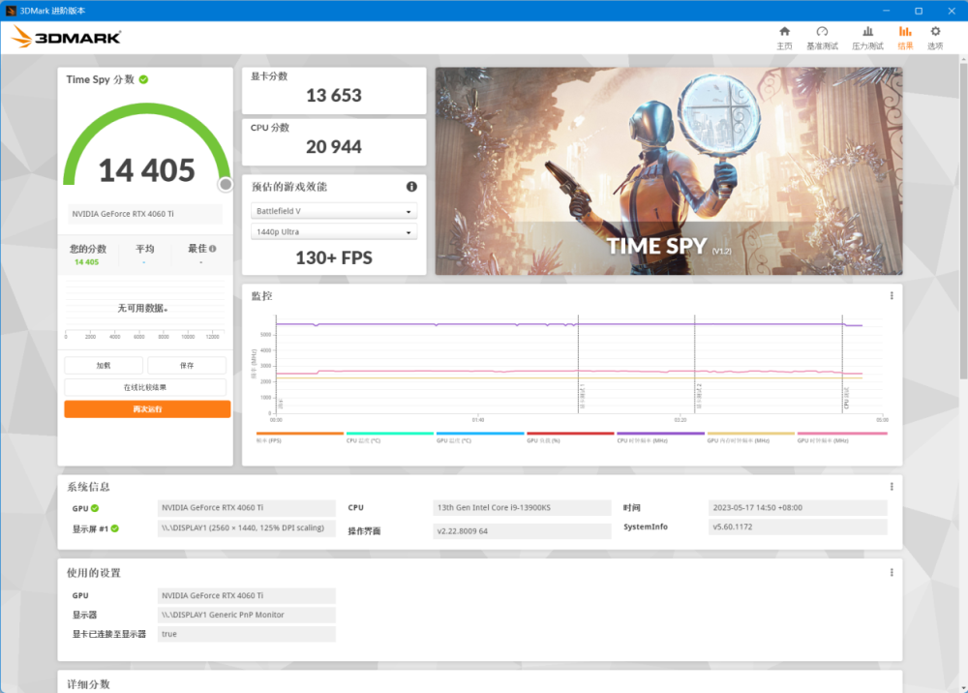
Task: Open the 监控 panel three-dot menu
Action: point(891,296)
